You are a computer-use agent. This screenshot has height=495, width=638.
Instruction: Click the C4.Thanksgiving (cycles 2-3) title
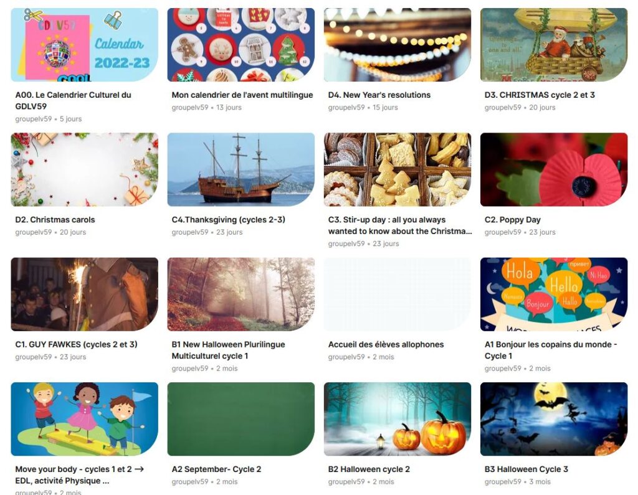coord(228,220)
